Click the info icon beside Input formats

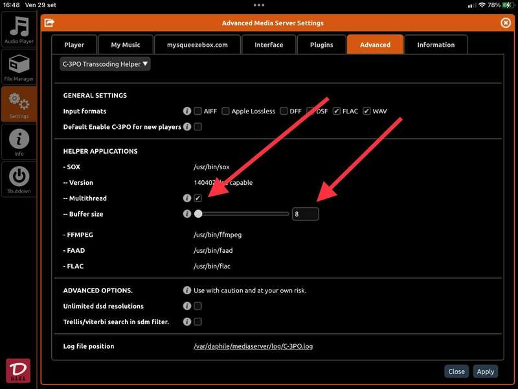coord(187,112)
